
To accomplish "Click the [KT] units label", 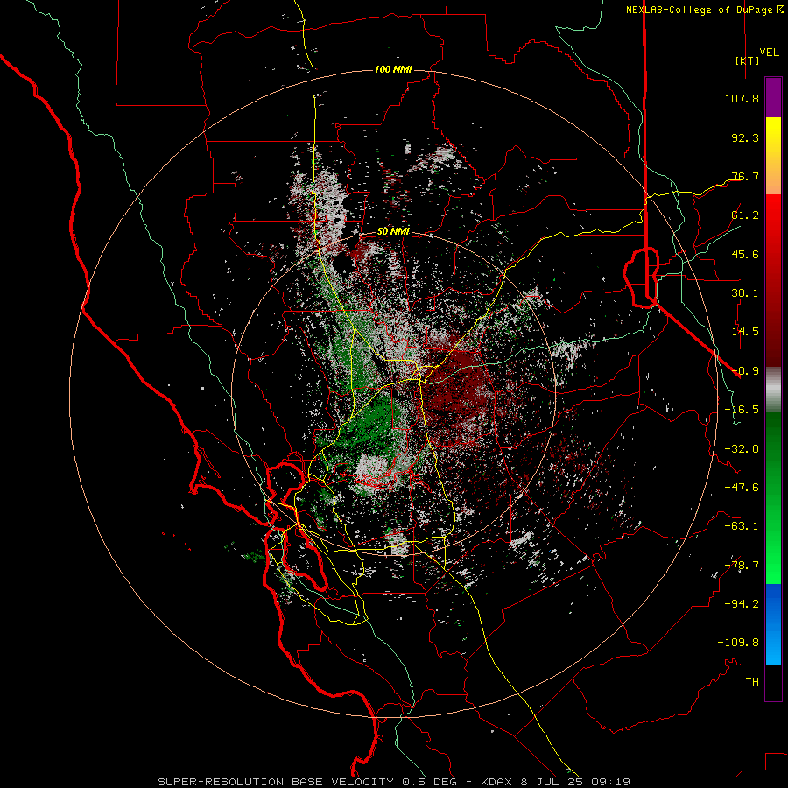I will point(748,60).
